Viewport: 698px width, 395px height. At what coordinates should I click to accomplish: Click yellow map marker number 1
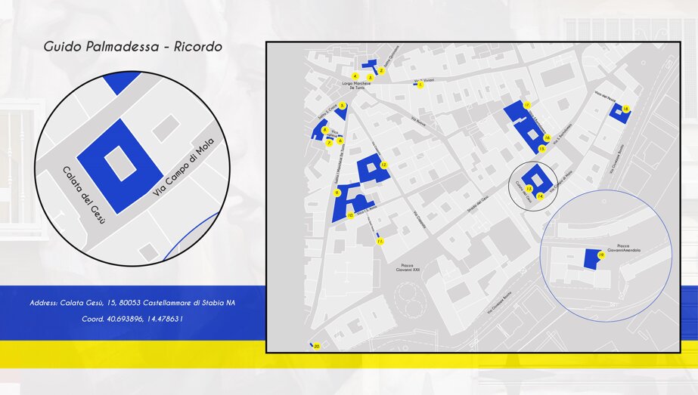click(420, 85)
